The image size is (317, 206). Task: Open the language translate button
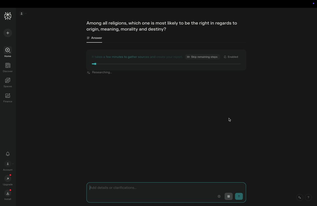[300, 197]
